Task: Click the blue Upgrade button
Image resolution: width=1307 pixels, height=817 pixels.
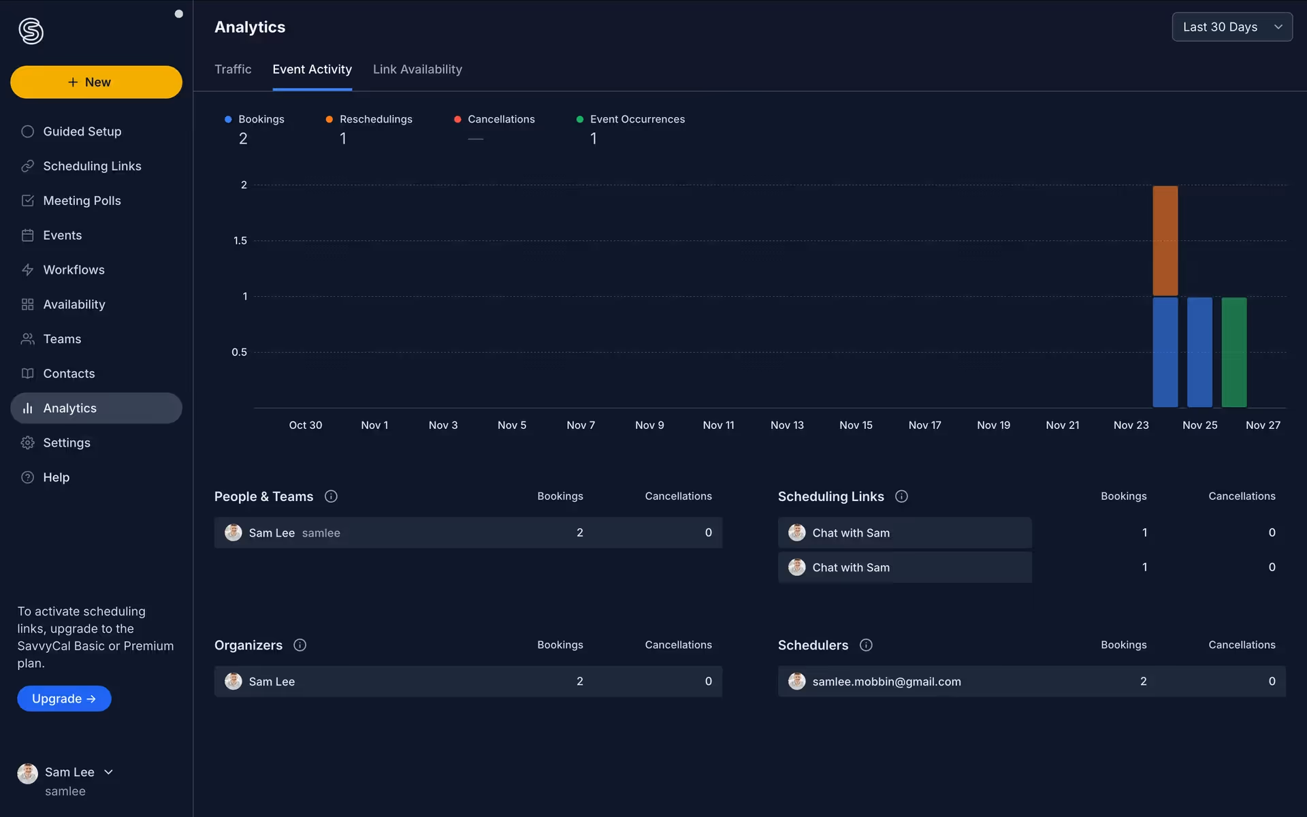Action: [64, 699]
